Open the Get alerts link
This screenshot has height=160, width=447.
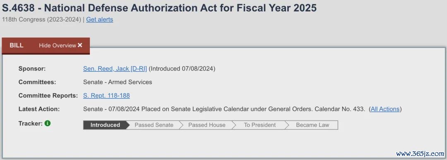pos(99,20)
